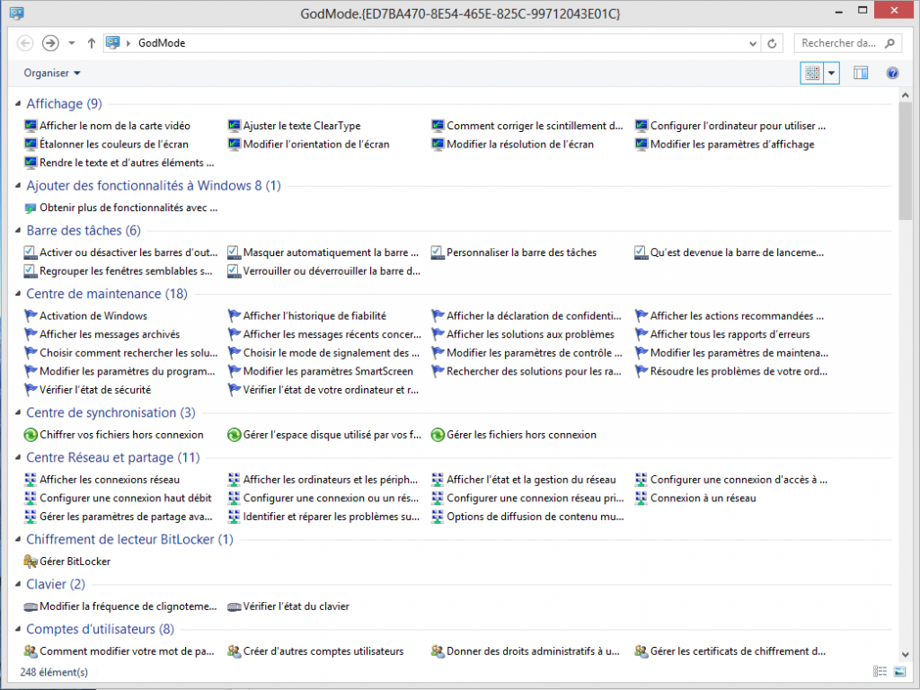Open Gérer BitLocker item
The width and height of the screenshot is (920, 690).
click(75, 562)
